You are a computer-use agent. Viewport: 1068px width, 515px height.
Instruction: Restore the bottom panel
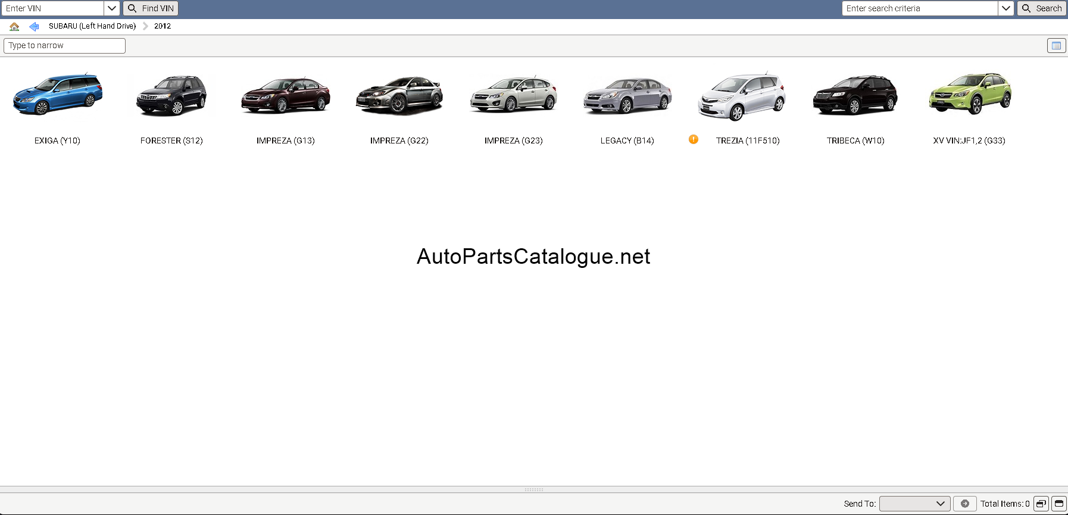(x=1041, y=504)
